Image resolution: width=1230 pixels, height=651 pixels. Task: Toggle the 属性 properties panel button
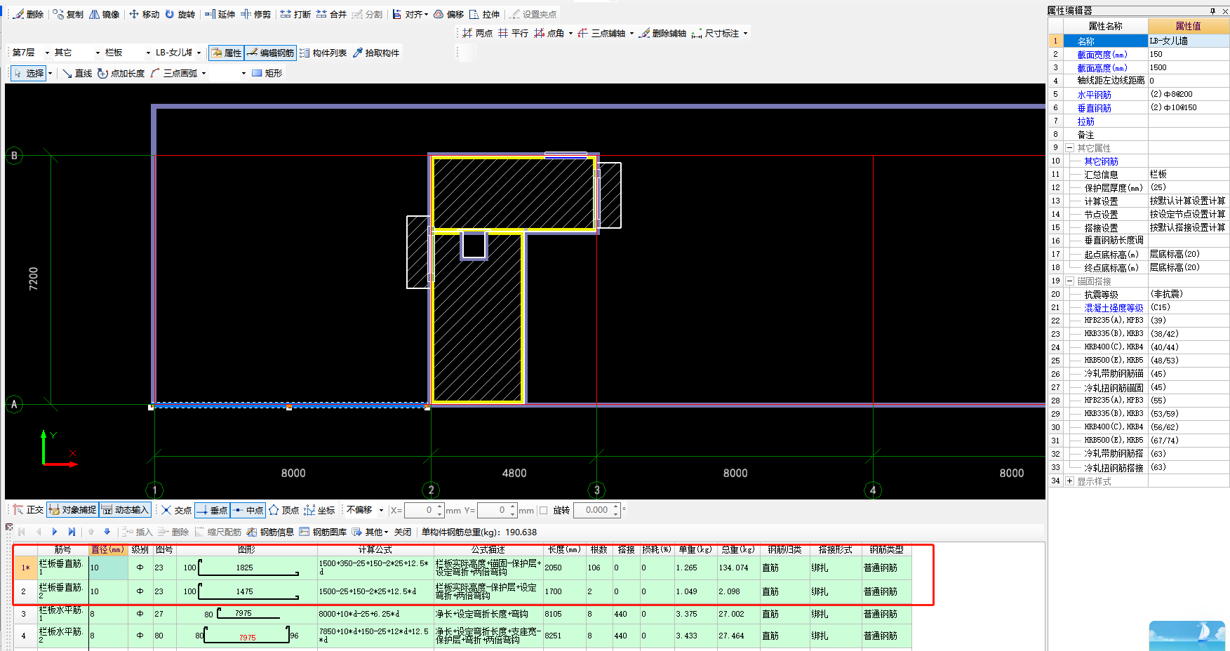(226, 53)
